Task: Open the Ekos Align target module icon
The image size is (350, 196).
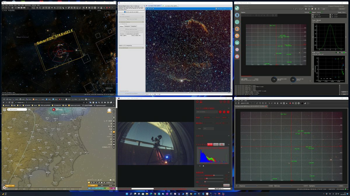Action: click(237, 50)
